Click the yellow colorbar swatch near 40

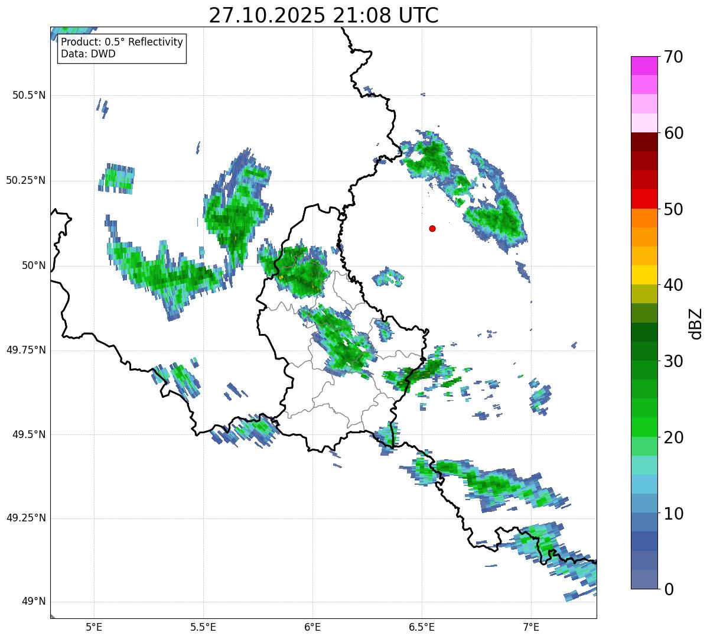pyautogui.click(x=644, y=275)
